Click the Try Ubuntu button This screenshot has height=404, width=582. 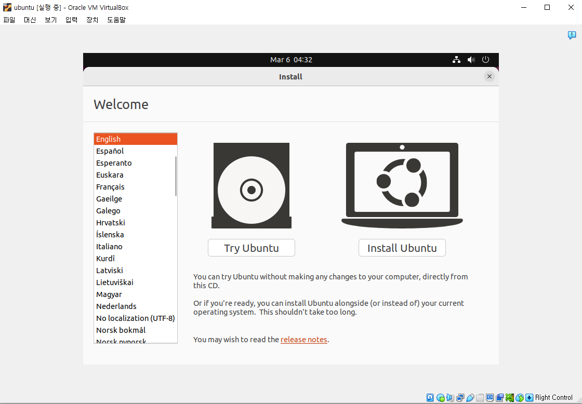pos(252,248)
